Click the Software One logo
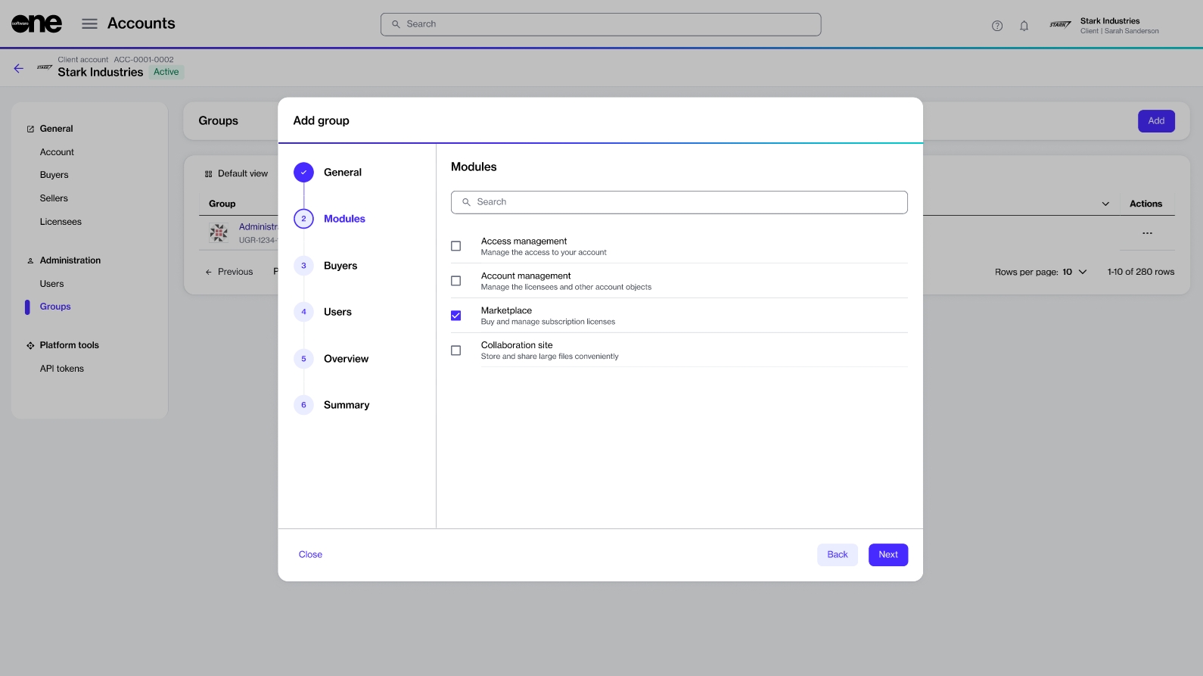1203x676 pixels. tap(36, 24)
